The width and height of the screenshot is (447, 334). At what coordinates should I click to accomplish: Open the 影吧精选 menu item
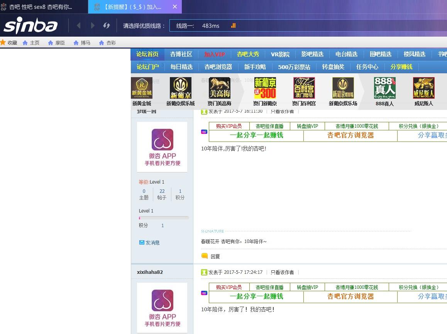click(312, 54)
